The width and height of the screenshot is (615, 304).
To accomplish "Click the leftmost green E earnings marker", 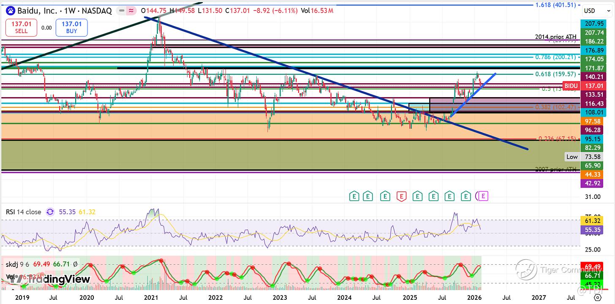I will tap(354, 196).
